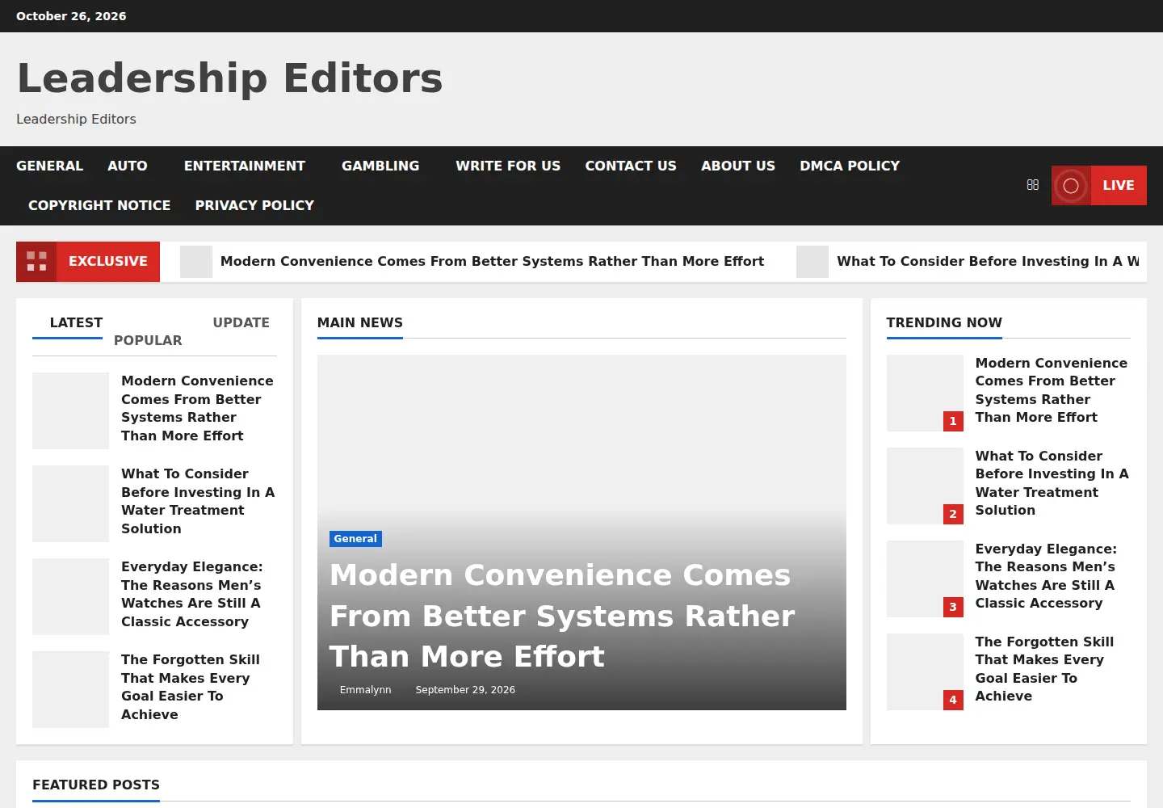1163x808 pixels.
Task: Click the Trending Now thumbnail numbered 3
Action: pyautogui.click(x=925, y=579)
